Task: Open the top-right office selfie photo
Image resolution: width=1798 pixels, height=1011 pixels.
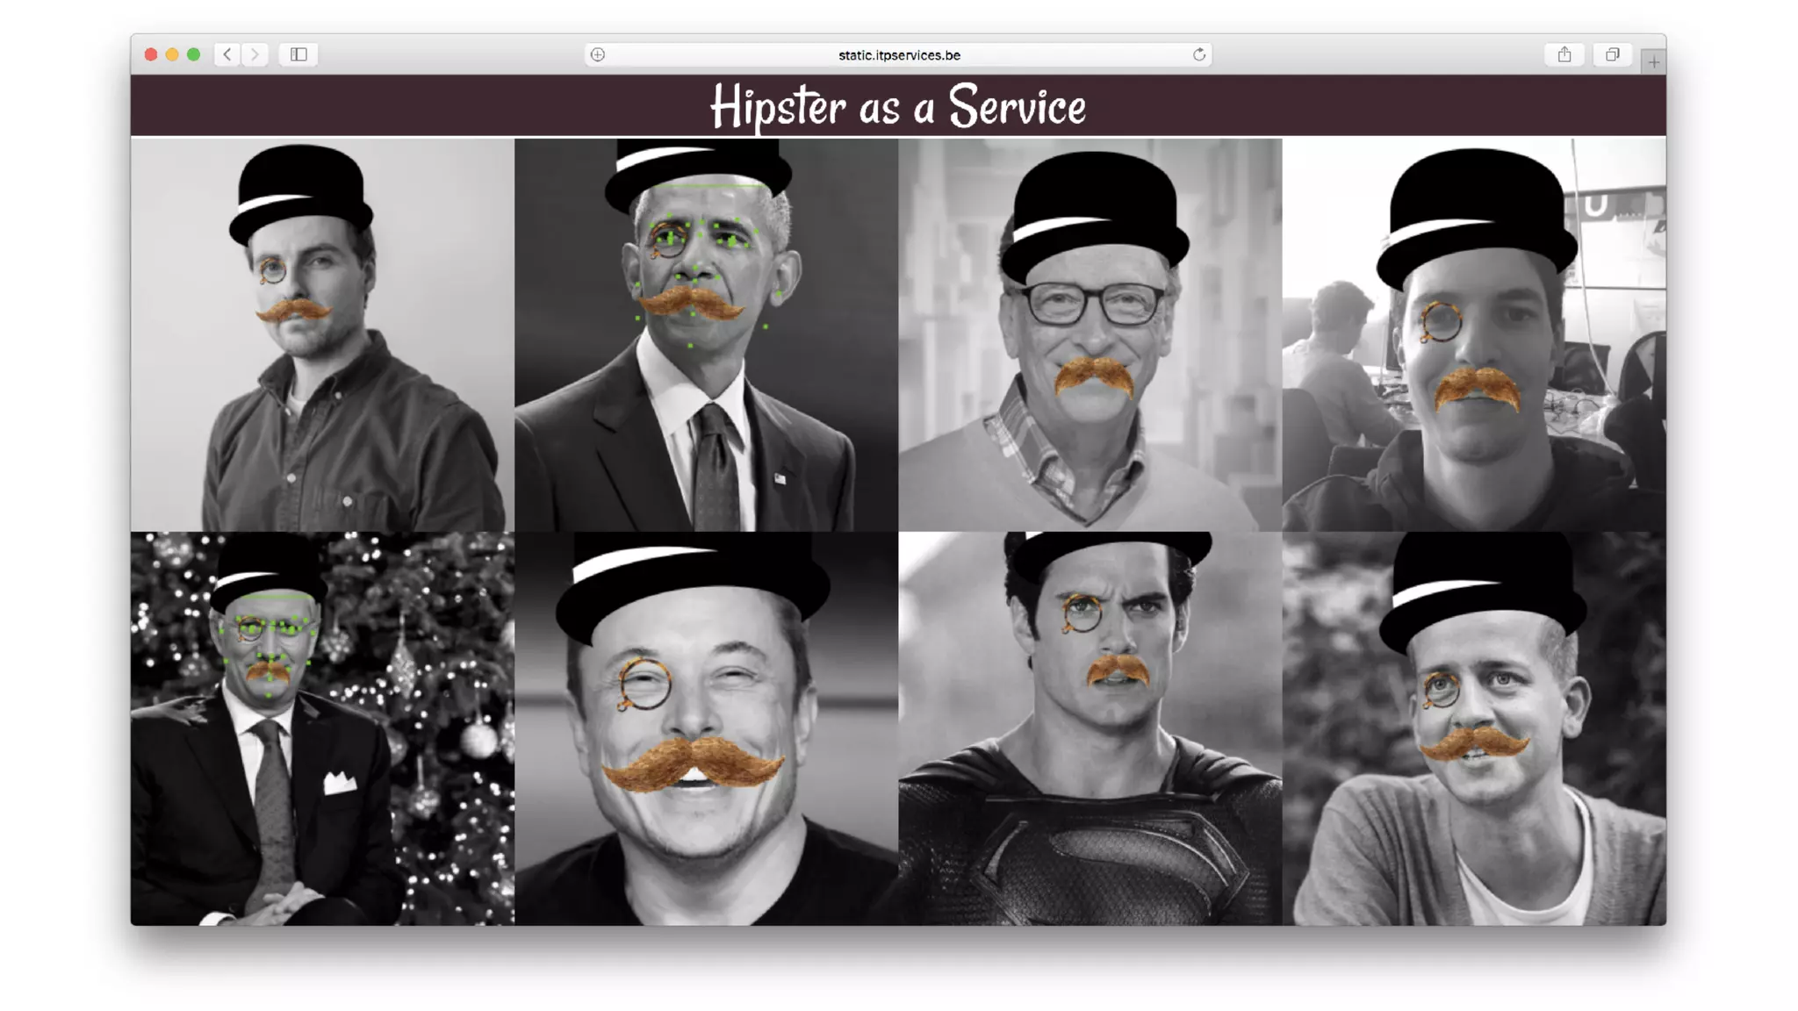Action: [x=1474, y=334]
